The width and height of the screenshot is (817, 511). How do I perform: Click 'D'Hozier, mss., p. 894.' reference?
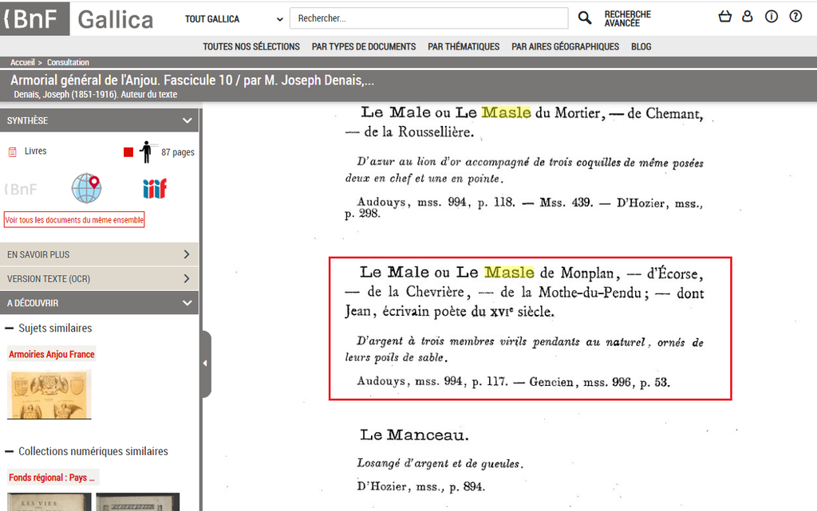tap(421, 486)
